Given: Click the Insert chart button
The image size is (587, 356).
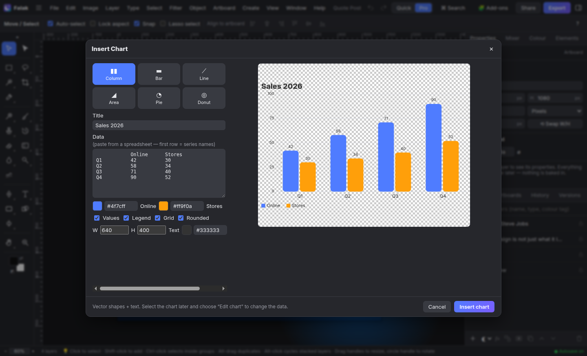Looking at the screenshot, I should (474, 307).
